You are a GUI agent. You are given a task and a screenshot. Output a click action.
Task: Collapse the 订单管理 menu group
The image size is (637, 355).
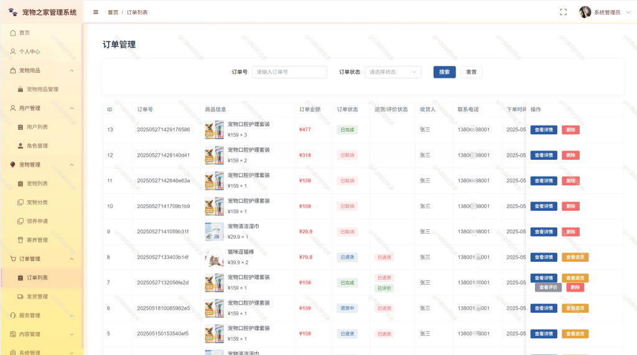tap(72, 259)
